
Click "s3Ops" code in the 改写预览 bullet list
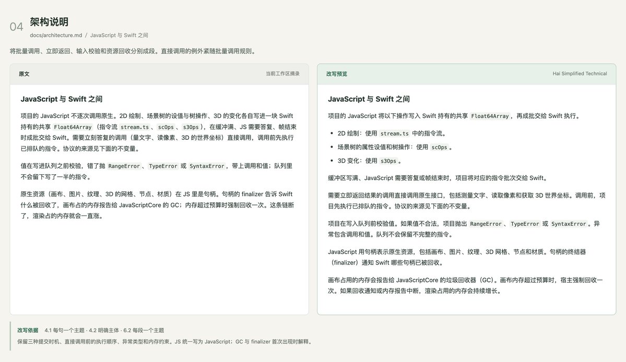click(x=388, y=161)
